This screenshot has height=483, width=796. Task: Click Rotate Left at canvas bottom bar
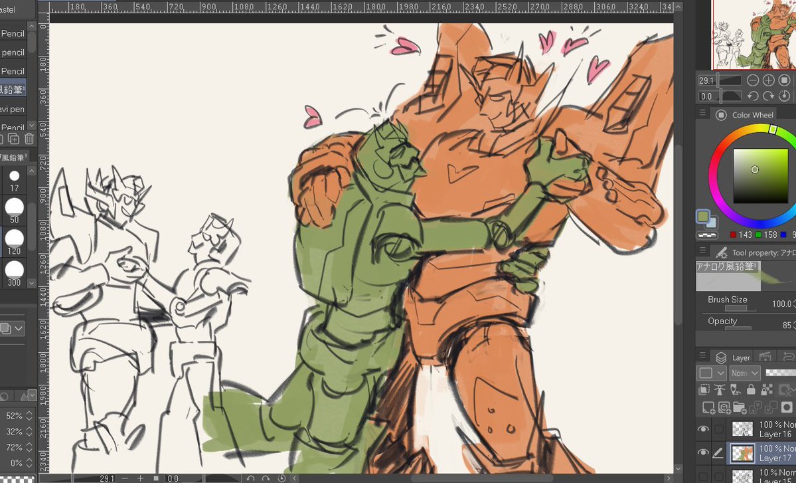250,478
